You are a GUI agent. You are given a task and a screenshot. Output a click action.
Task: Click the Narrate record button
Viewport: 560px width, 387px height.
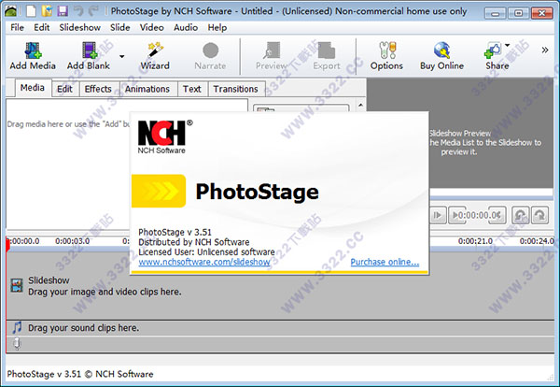click(x=210, y=56)
